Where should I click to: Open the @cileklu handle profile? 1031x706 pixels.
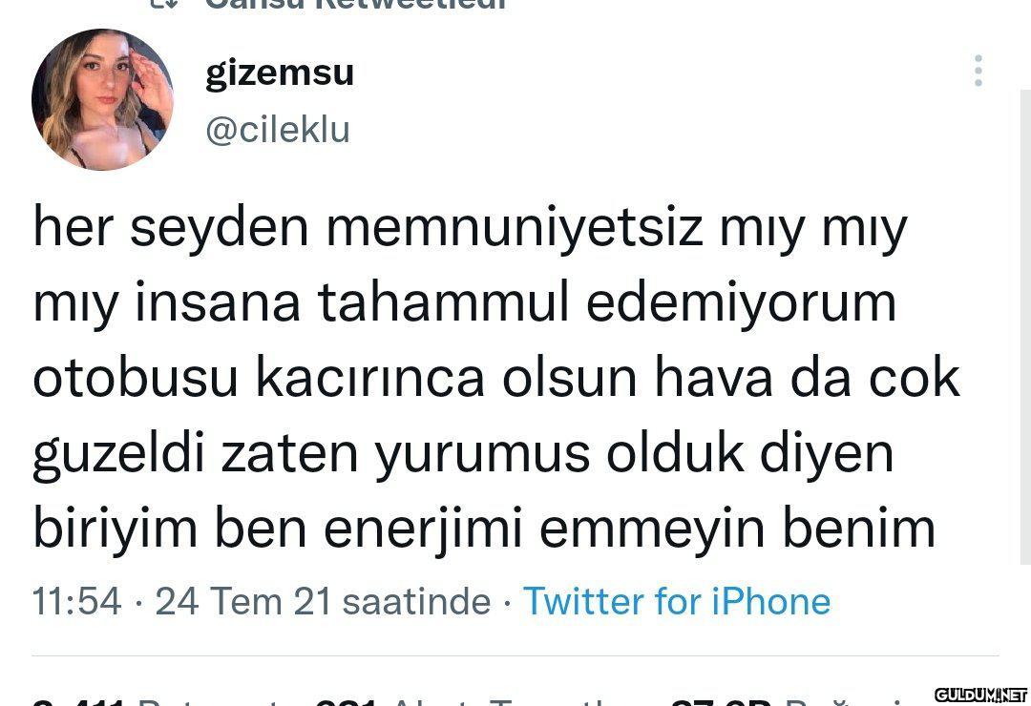click(278, 130)
